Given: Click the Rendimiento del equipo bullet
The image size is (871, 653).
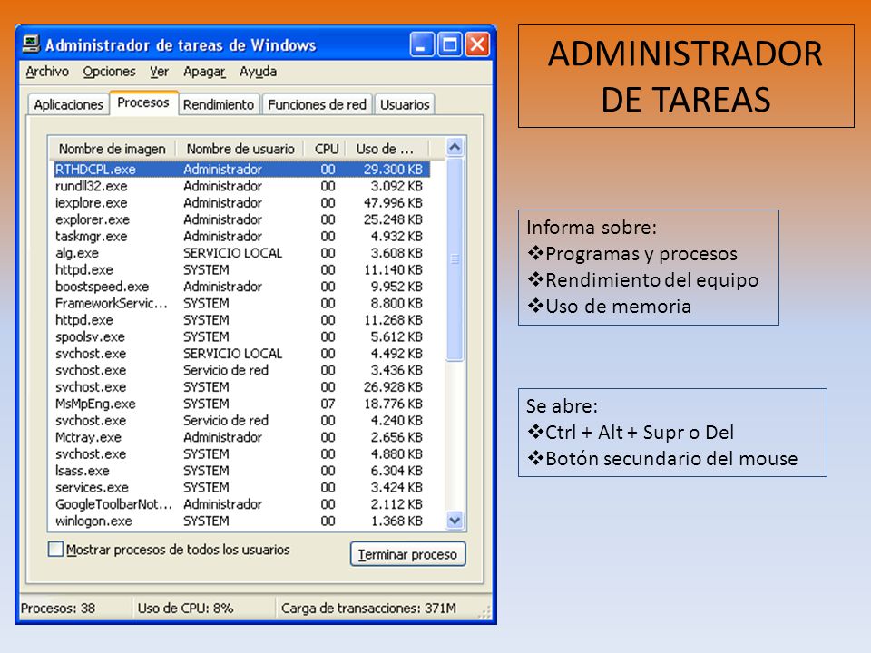Looking at the screenshot, I should 642,280.
